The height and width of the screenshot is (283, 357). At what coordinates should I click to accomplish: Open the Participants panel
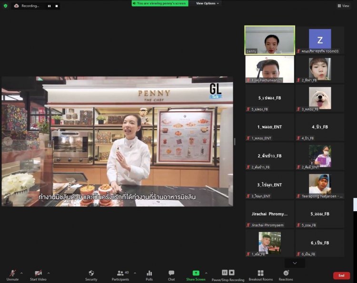[x=120, y=275]
